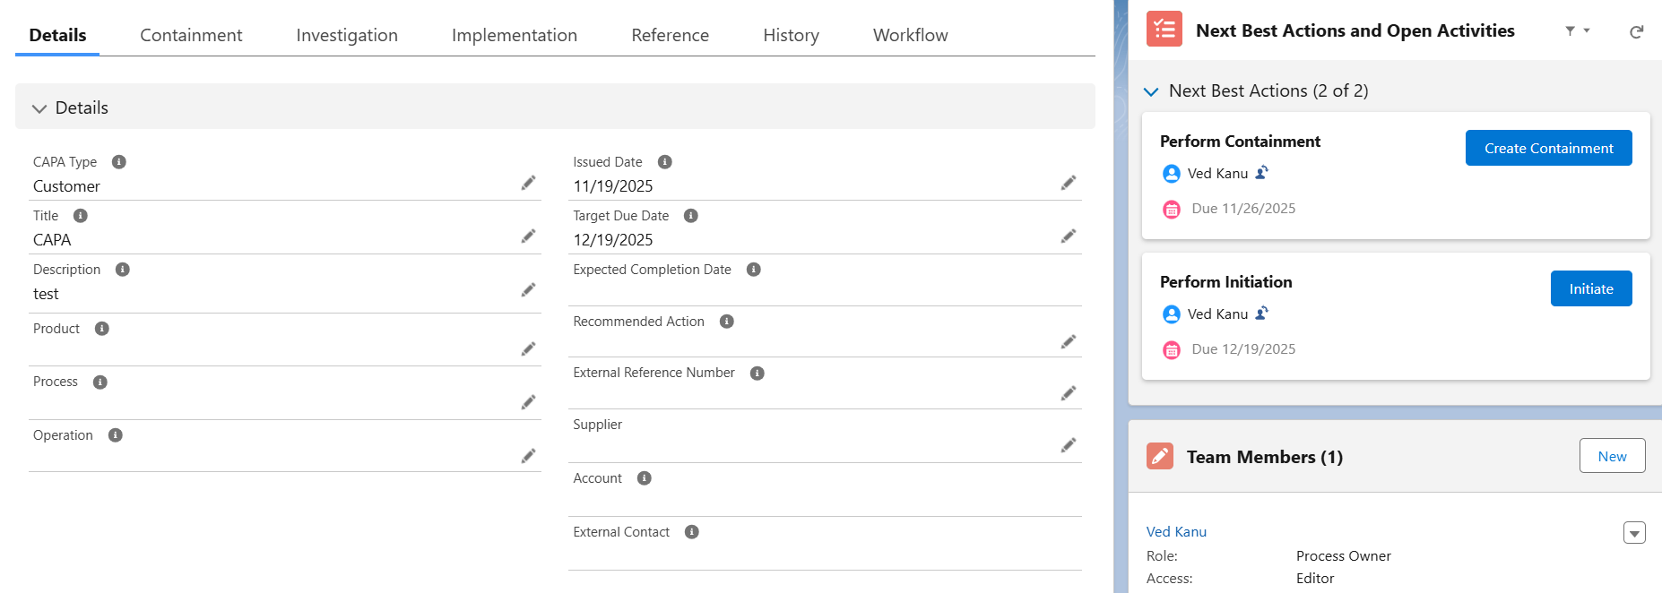Open Ved Kanu team member link
The height and width of the screenshot is (593, 1662).
1176,532
